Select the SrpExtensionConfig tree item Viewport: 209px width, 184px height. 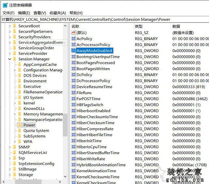[36, 163]
